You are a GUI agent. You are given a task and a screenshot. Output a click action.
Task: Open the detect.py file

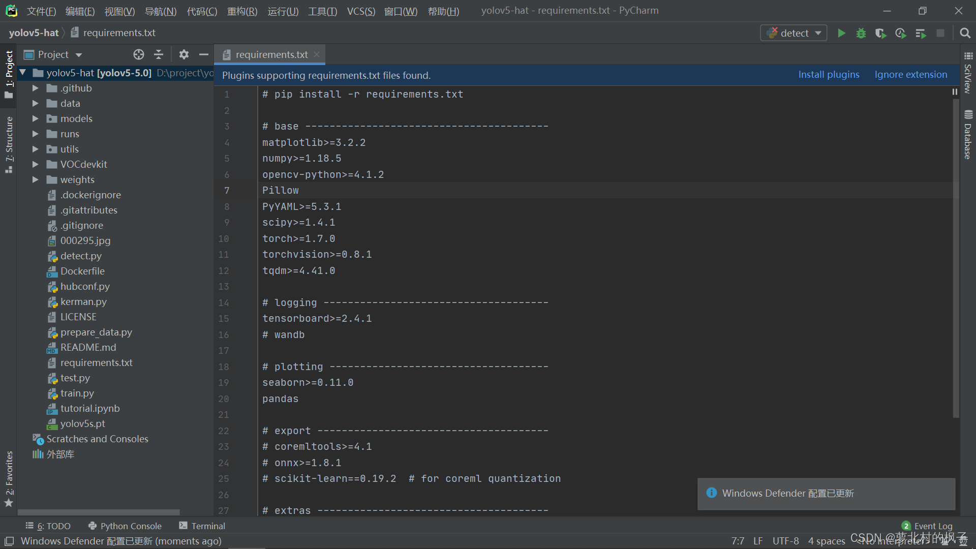pyautogui.click(x=80, y=256)
